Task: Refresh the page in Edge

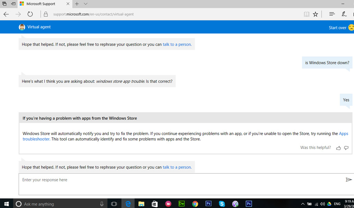Action: tap(30, 14)
